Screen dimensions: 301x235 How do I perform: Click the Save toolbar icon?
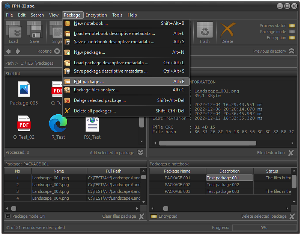click(x=35, y=30)
